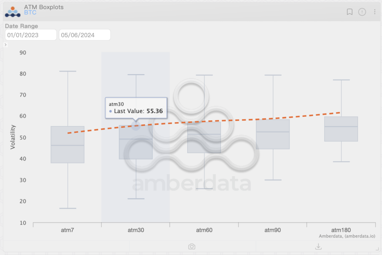
Task: Click the download icon below the chart
Action: click(318, 246)
